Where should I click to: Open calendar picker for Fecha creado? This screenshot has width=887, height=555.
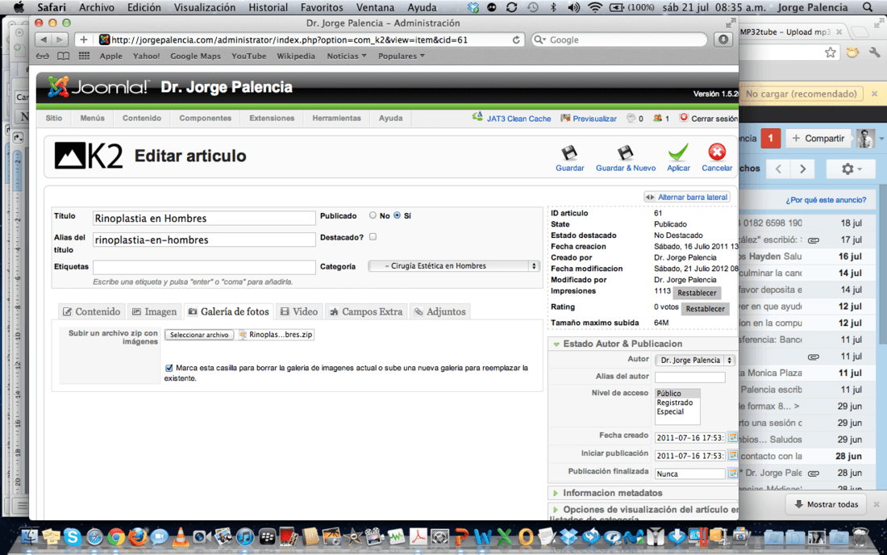tap(732, 437)
